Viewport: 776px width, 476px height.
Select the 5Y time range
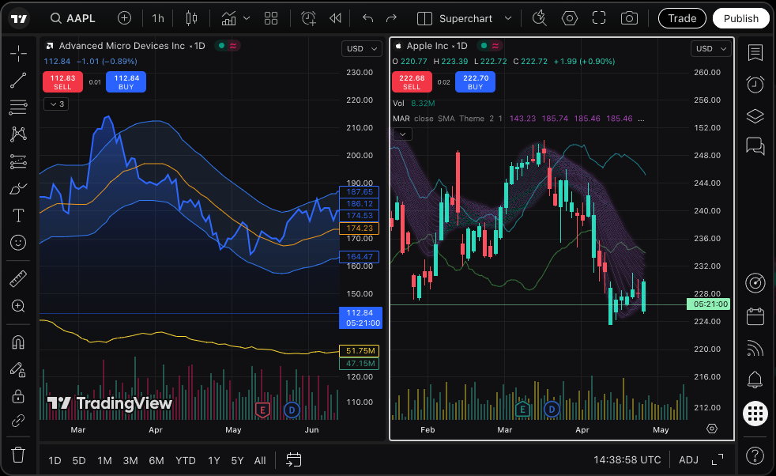pos(237,461)
